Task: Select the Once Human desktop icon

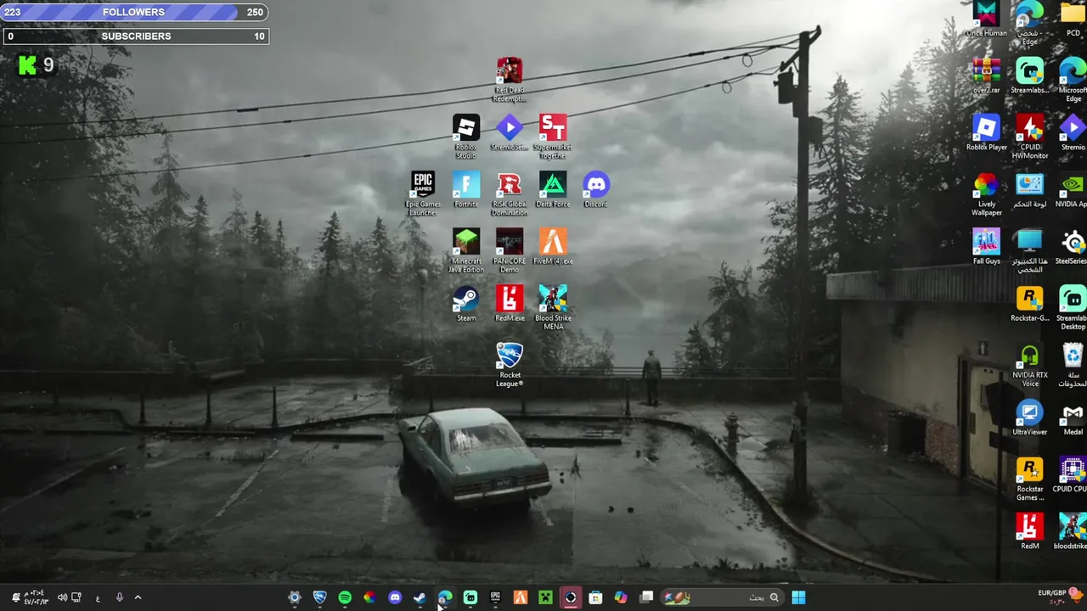Action: (x=986, y=19)
